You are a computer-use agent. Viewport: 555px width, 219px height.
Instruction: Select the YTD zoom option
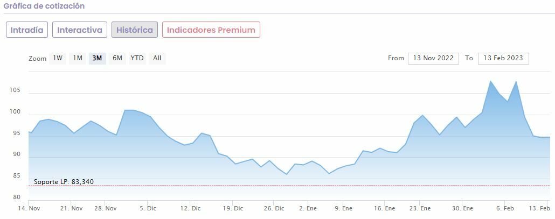[137, 58]
